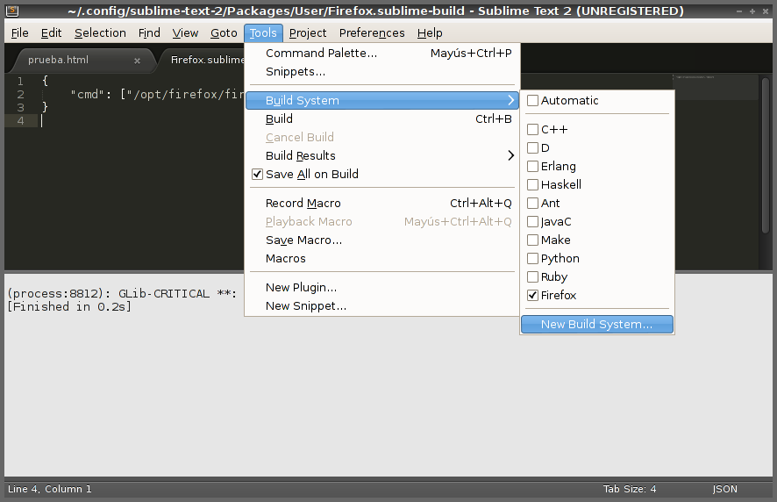Image resolution: width=777 pixels, height=502 pixels.
Task: Select the C++ build system checkbox
Action: click(532, 130)
